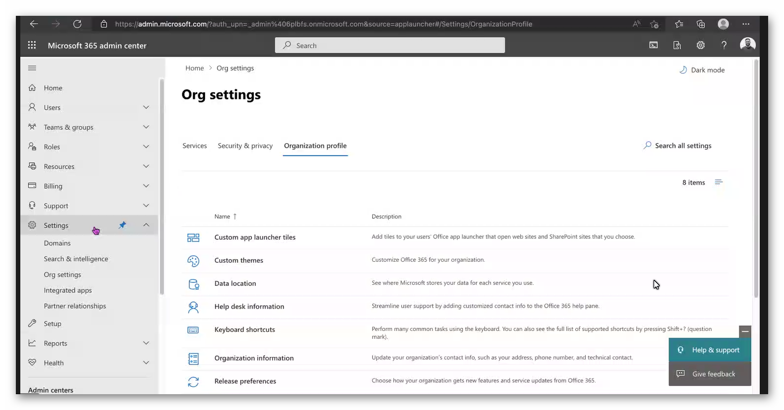784x410 pixels.
Task: Open Domains under Settings
Action: [x=57, y=243]
